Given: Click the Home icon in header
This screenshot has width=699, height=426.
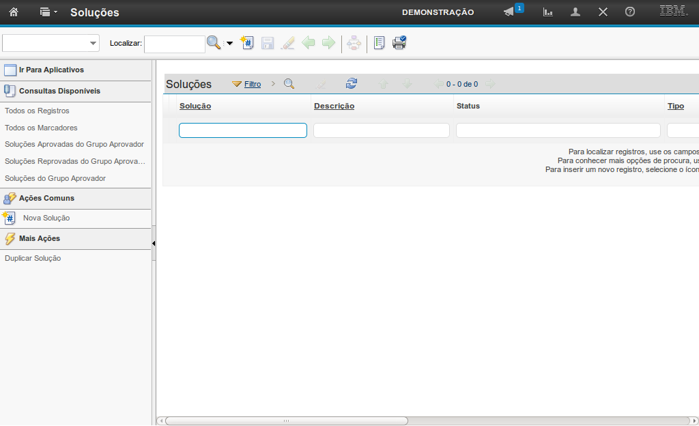Looking at the screenshot, I should click(x=13, y=12).
